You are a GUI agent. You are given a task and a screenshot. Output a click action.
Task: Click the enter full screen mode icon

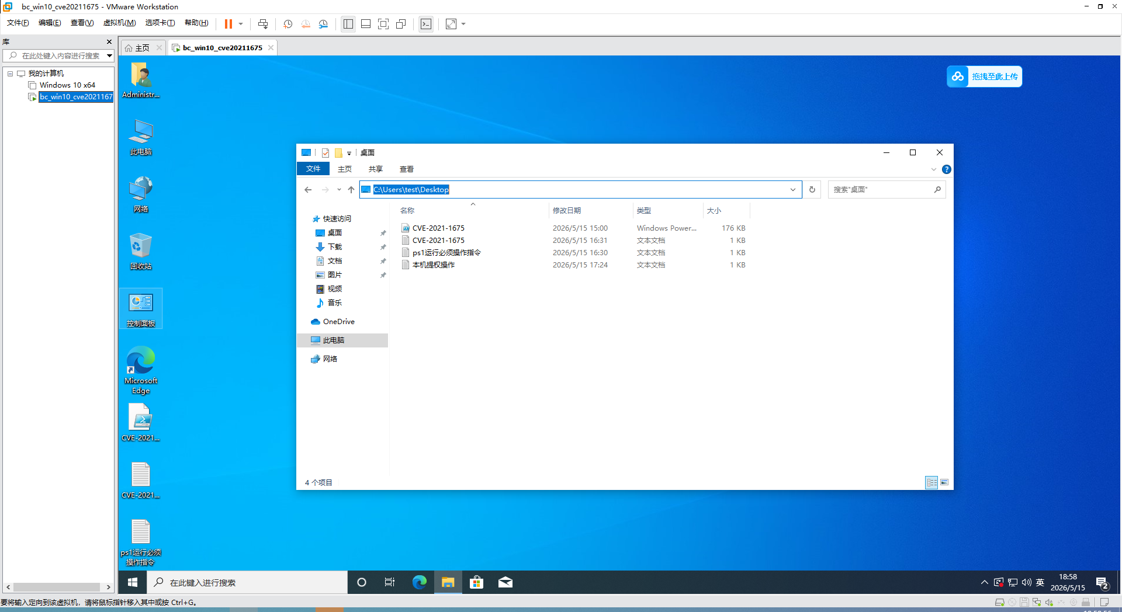tap(383, 24)
